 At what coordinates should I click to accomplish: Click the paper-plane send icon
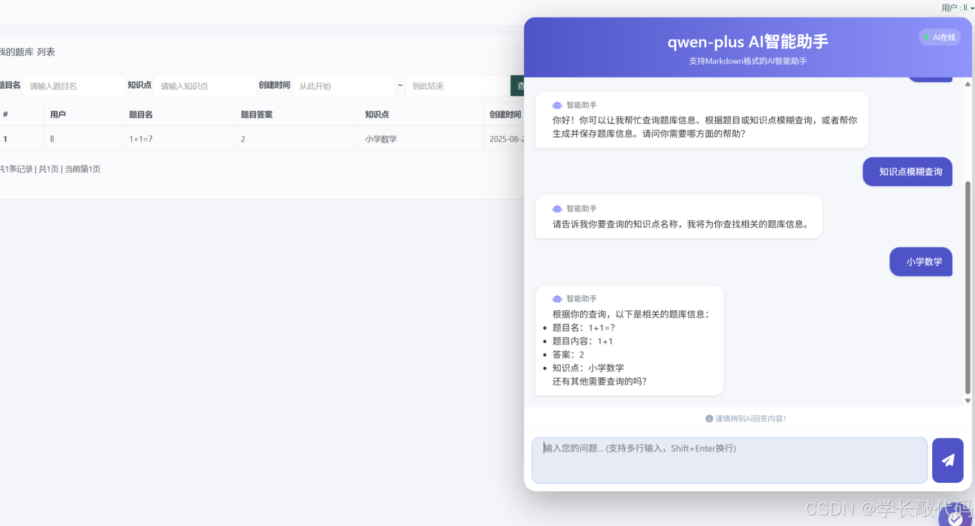948,460
